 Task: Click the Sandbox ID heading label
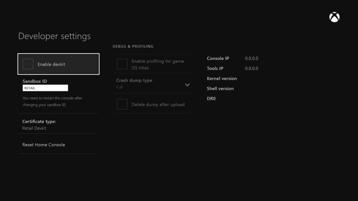[x=35, y=81]
